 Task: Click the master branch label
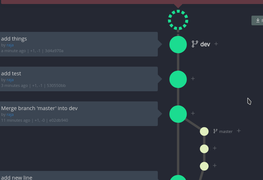click(x=226, y=131)
